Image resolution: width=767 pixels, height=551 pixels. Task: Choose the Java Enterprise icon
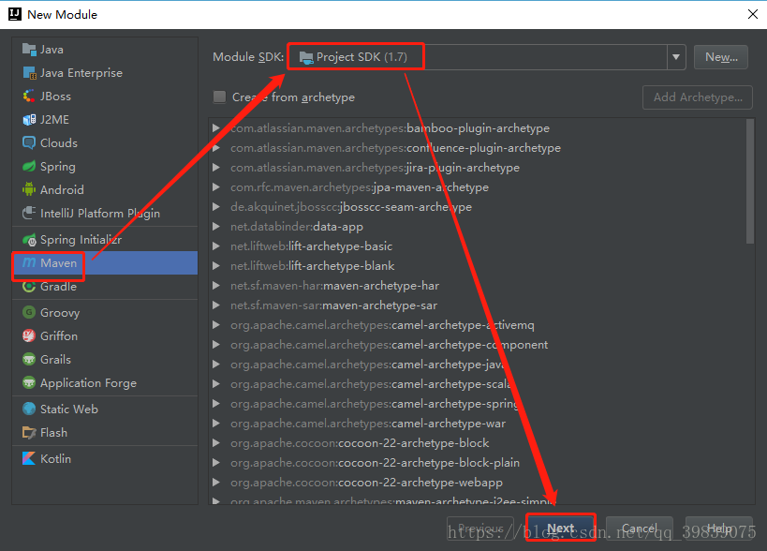(x=29, y=73)
